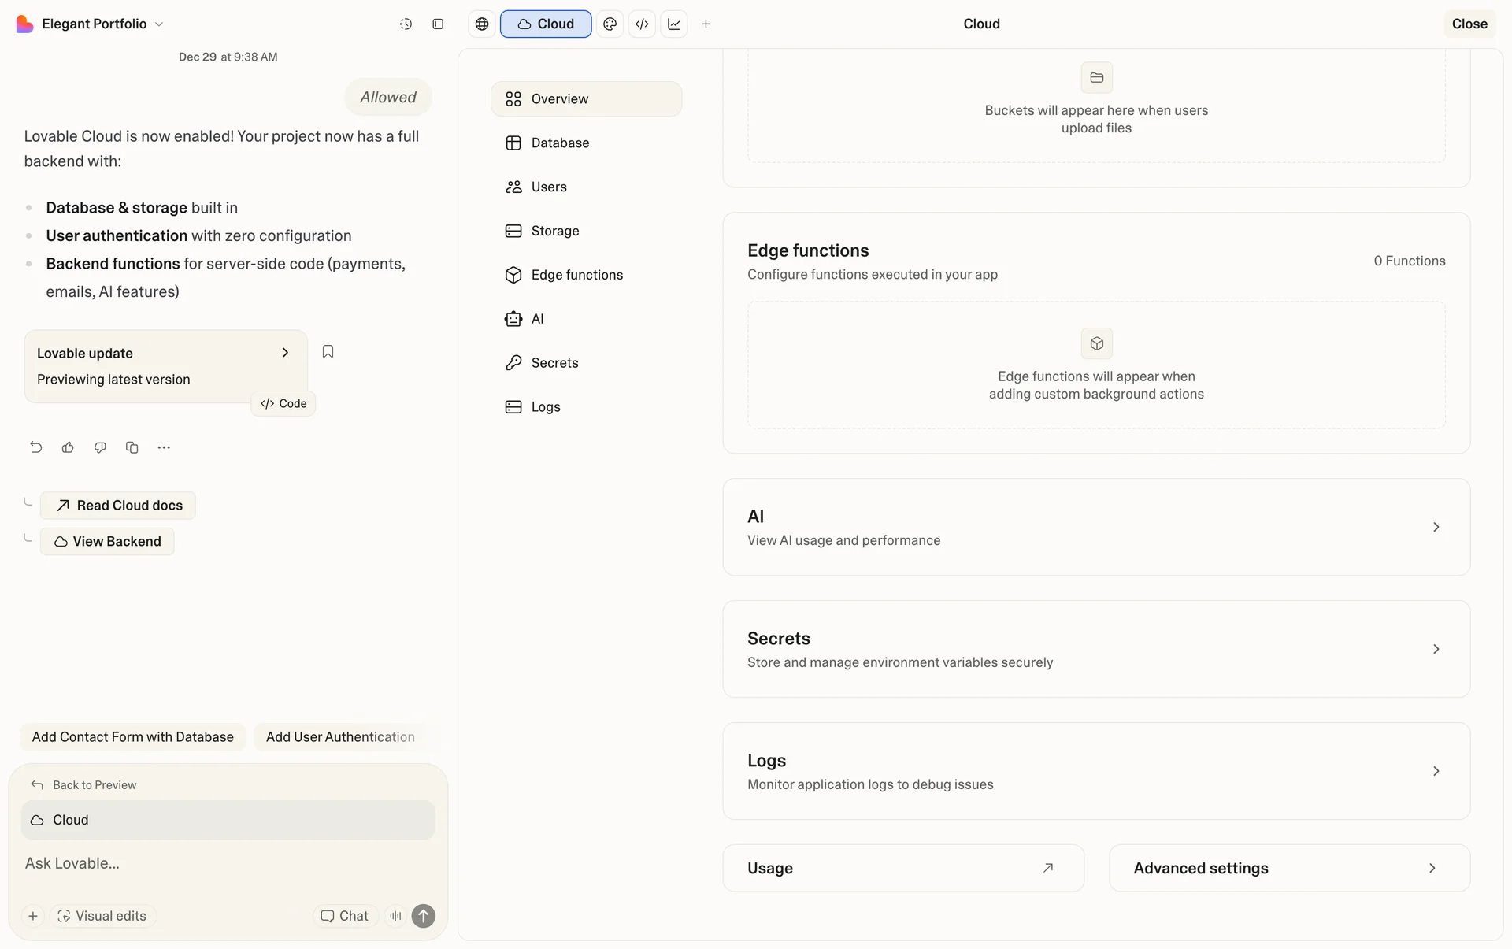Image resolution: width=1512 pixels, height=949 pixels.
Task: Click the globe preview icon
Action: point(482,24)
